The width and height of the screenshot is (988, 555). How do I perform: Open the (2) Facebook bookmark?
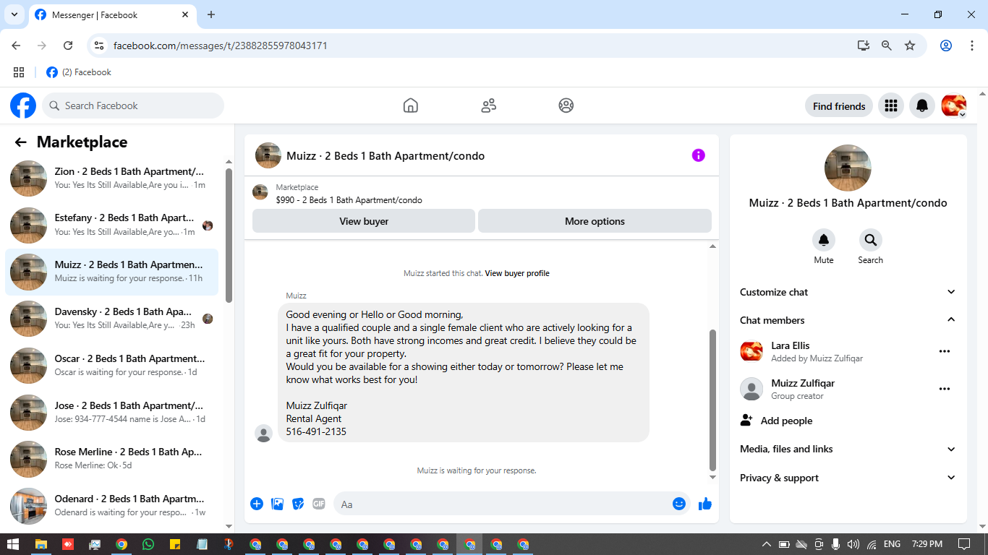(79, 72)
